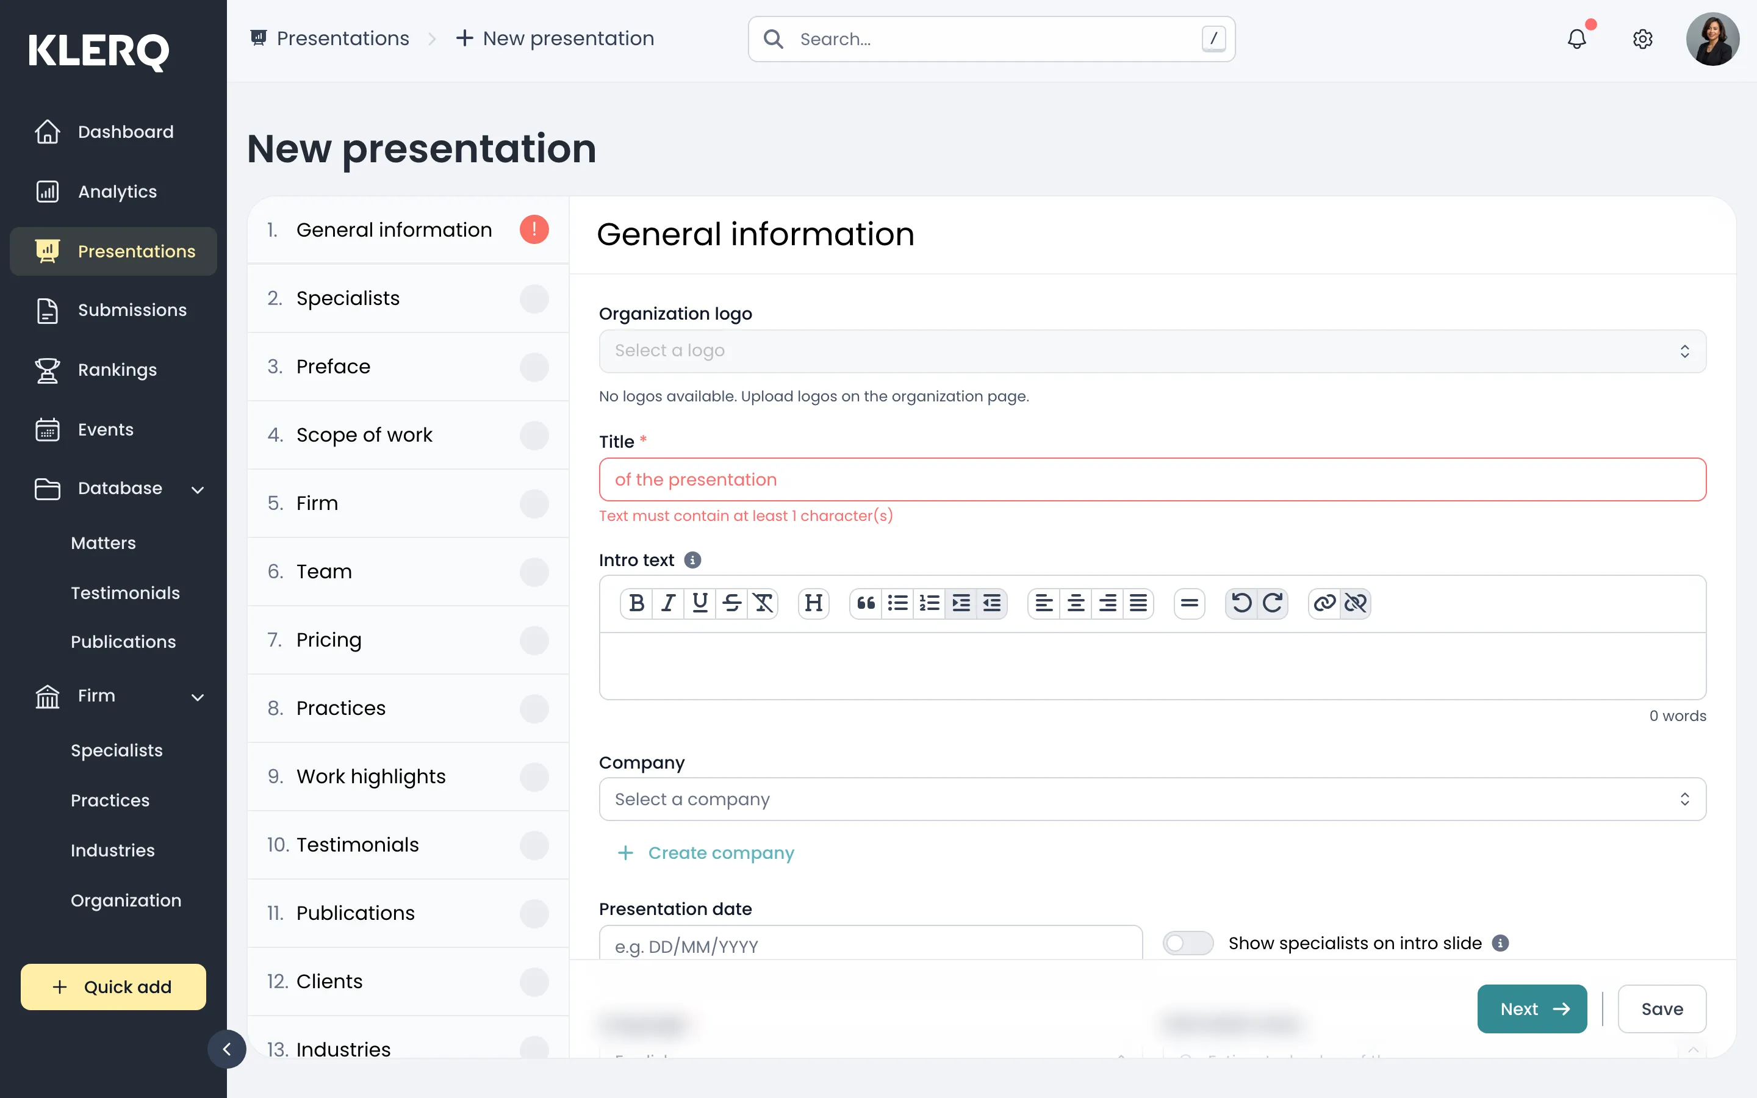Redo the last editor change

(1273, 603)
